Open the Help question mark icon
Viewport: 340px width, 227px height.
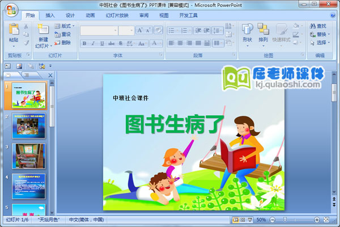pos(332,15)
